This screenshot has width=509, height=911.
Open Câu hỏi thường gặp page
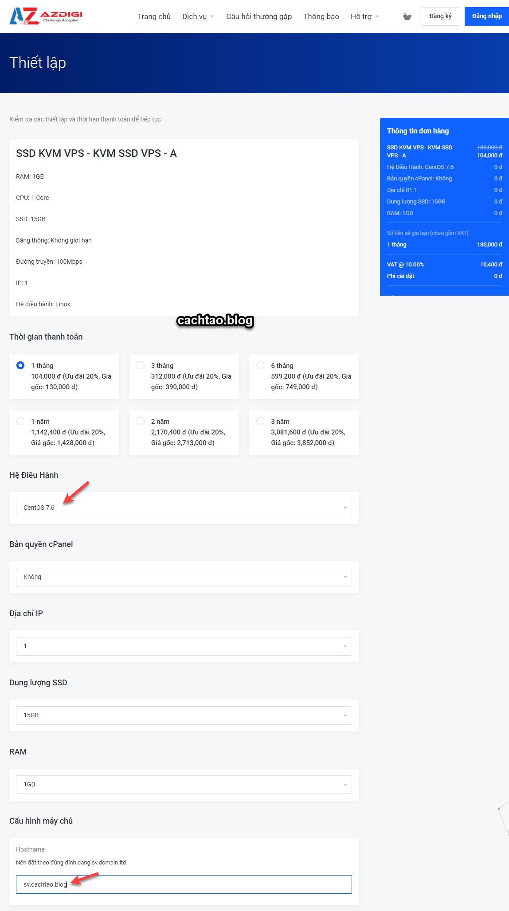(259, 16)
